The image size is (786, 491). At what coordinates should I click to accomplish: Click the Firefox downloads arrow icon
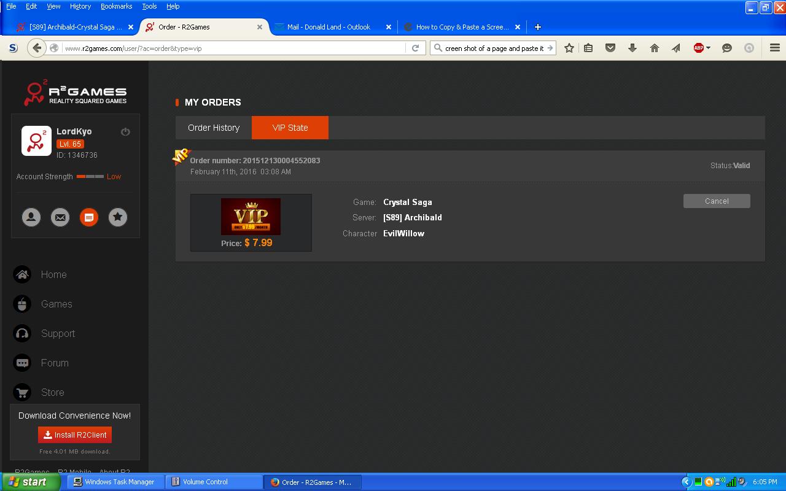[632, 48]
